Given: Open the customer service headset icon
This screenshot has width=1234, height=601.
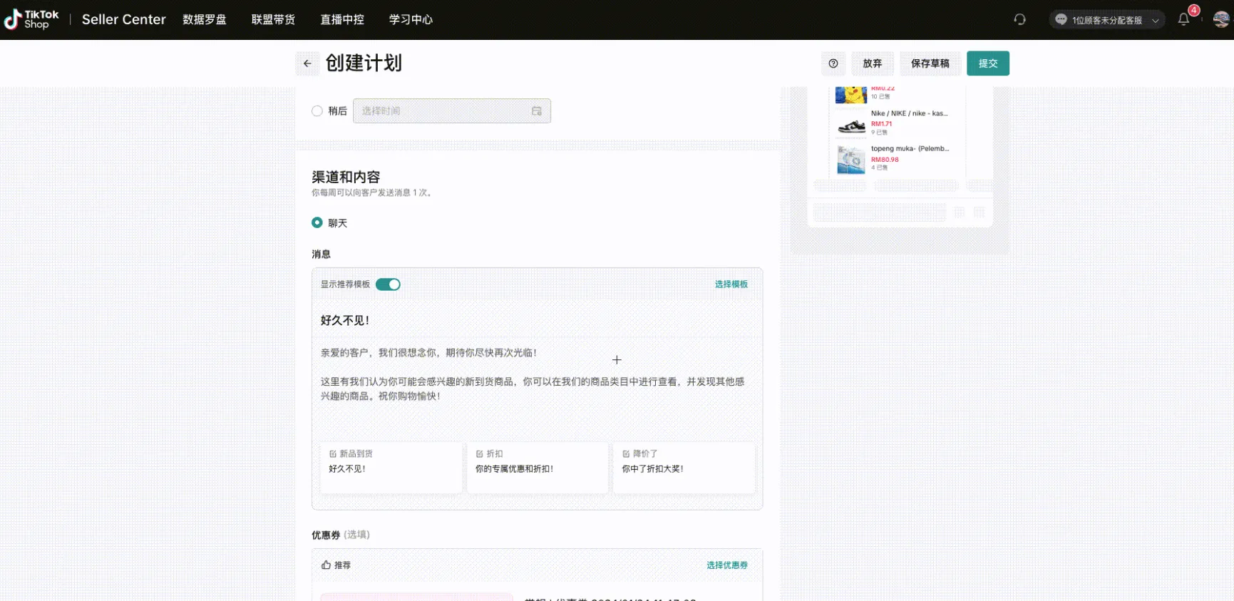Looking at the screenshot, I should [x=1020, y=20].
